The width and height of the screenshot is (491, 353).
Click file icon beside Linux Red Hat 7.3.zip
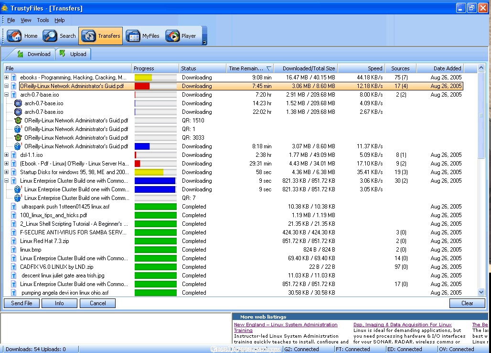click(14, 241)
